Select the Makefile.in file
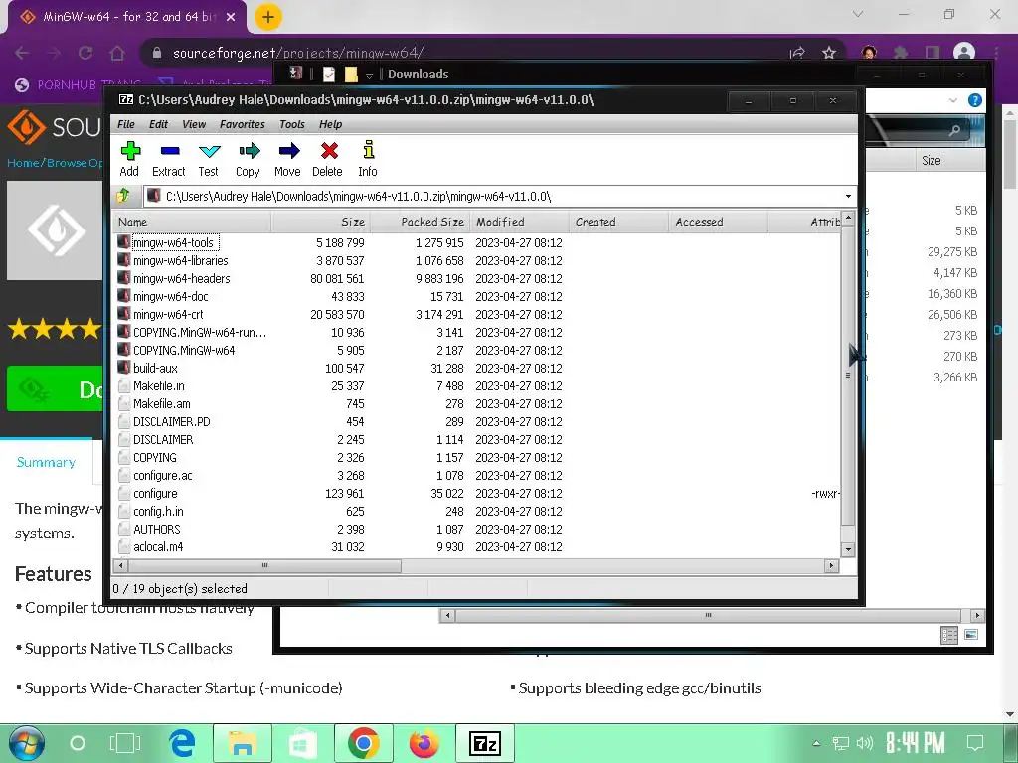Image resolution: width=1018 pixels, height=763 pixels. pyautogui.click(x=158, y=386)
